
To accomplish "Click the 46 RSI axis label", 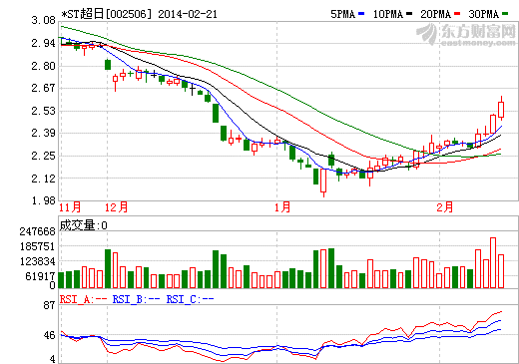I will 50,335.
